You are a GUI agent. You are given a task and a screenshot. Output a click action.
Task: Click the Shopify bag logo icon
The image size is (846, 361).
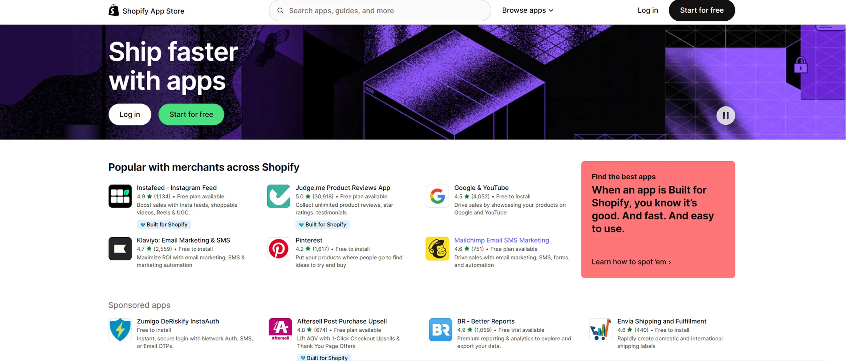pyautogui.click(x=113, y=10)
